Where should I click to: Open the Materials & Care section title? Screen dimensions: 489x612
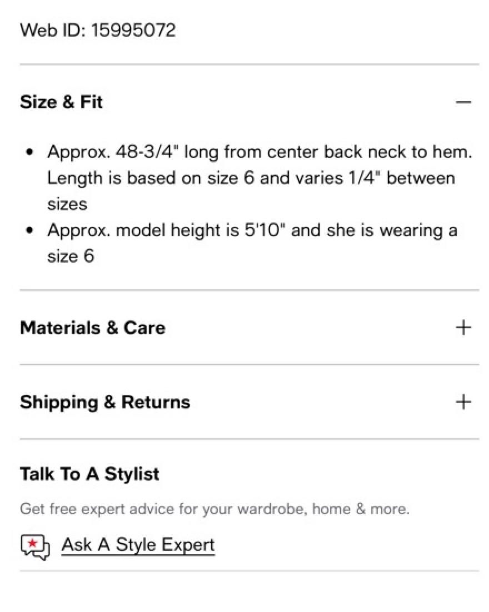pos(93,327)
